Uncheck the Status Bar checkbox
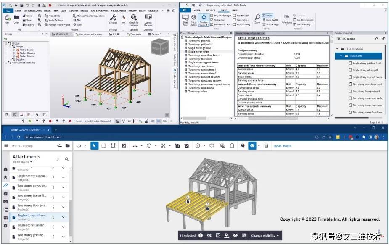Screen dimensions: 389x245 tap(212, 20)
